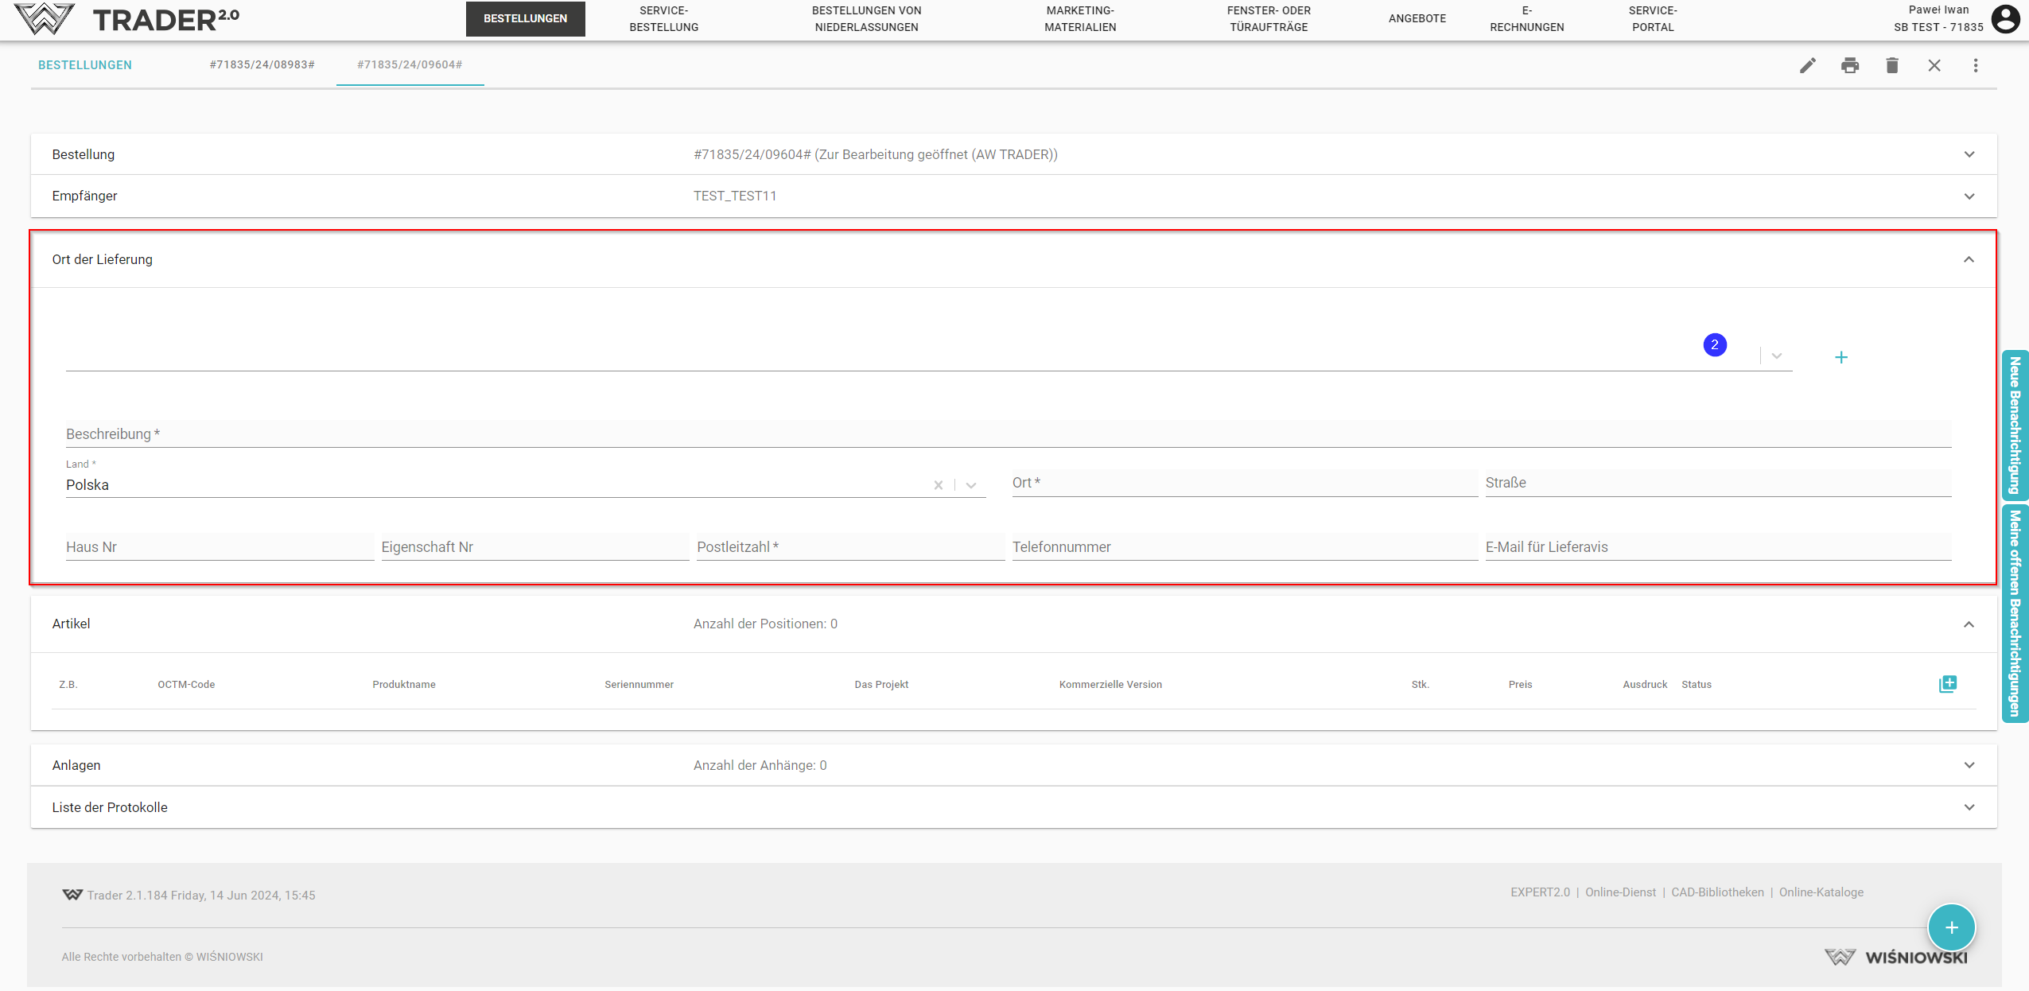Open the Online-Kataloge footer link
Screen dimensions: 2029x991
(x=1821, y=892)
